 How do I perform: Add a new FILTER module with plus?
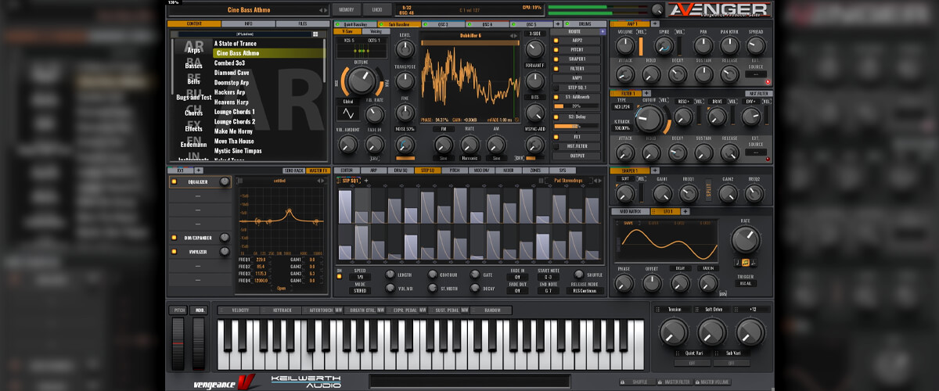[x=647, y=93]
